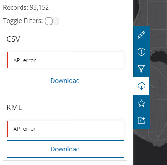Viewport: 167px width, 165px height.
Task: Click the API error message under KML
Action: [x=24, y=129]
